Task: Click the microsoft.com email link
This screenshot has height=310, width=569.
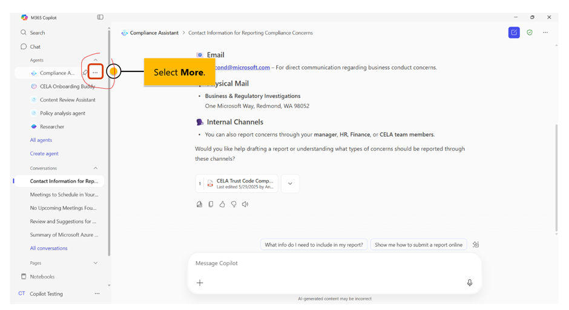Action: coord(243,67)
